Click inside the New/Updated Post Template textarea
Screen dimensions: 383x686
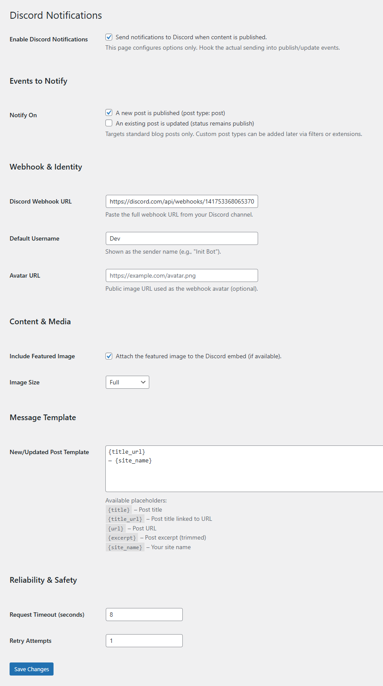pos(244,469)
